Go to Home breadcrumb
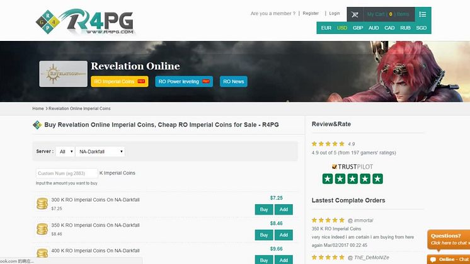This screenshot has width=470, height=264. [x=38, y=108]
